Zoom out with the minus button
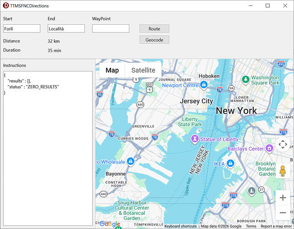294x229 pixels. [x=283, y=213]
